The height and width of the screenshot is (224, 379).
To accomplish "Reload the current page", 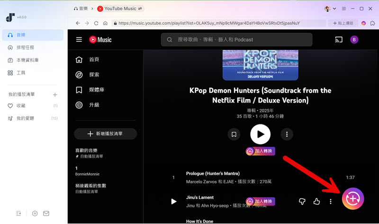I will coord(96,23).
